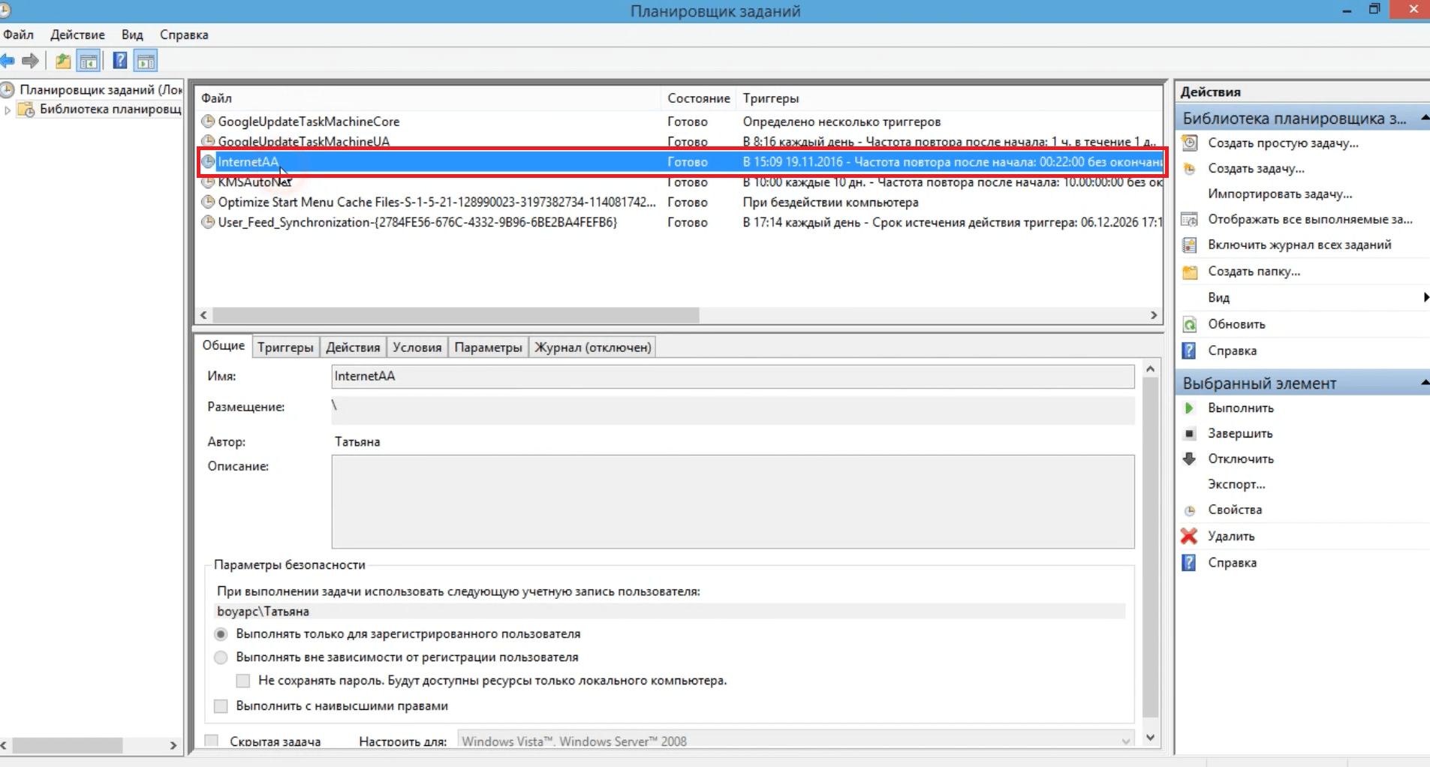The height and width of the screenshot is (767, 1430).
Task: Click the Создать задачу icon in the actions pane
Action: coord(1190,168)
